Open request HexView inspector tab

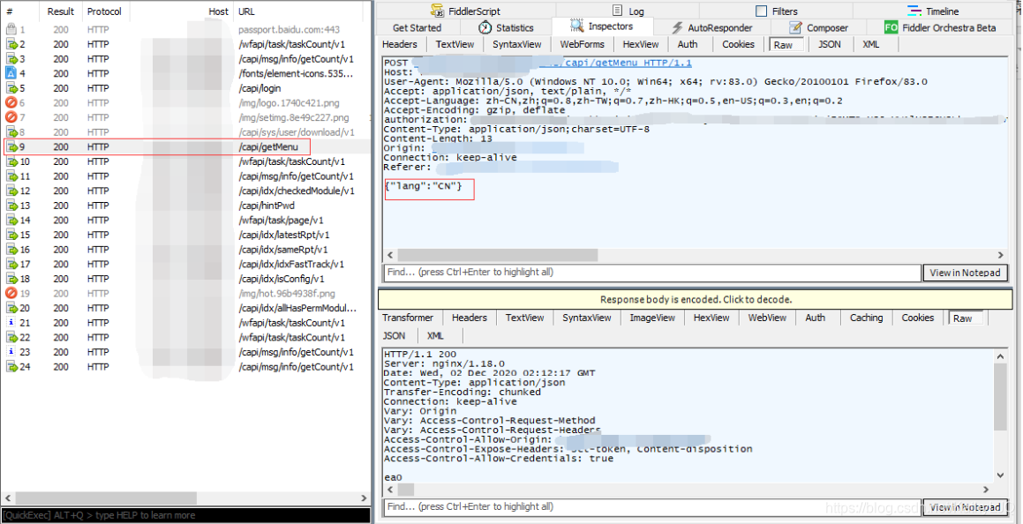coord(641,44)
